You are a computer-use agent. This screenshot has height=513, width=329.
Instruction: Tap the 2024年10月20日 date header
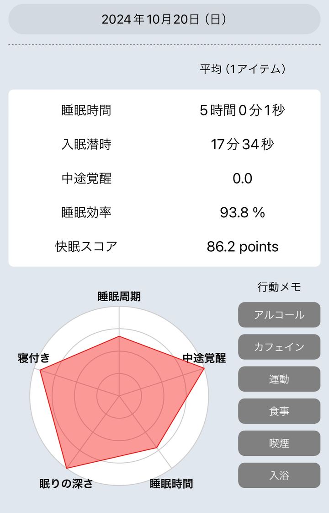click(164, 19)
